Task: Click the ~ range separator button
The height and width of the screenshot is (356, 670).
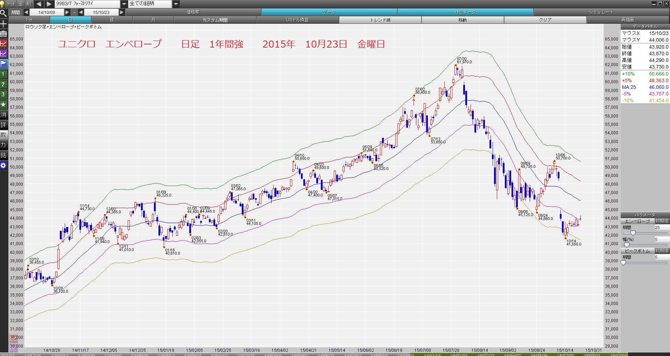Action: click(x=74, y=12)
